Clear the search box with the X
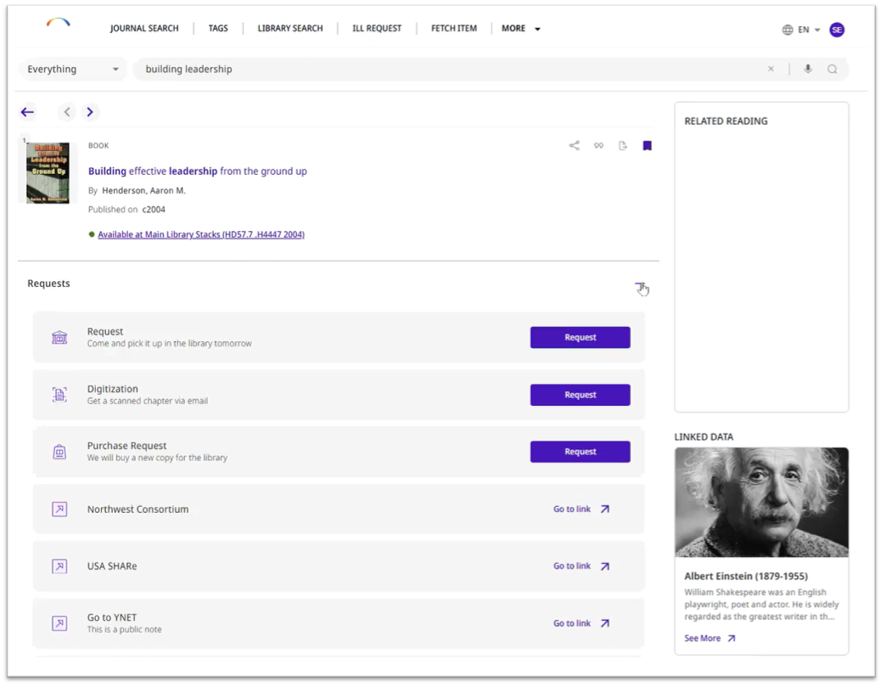Image resolution: width=882 pixels, height=686 pixels. point(771,70)
